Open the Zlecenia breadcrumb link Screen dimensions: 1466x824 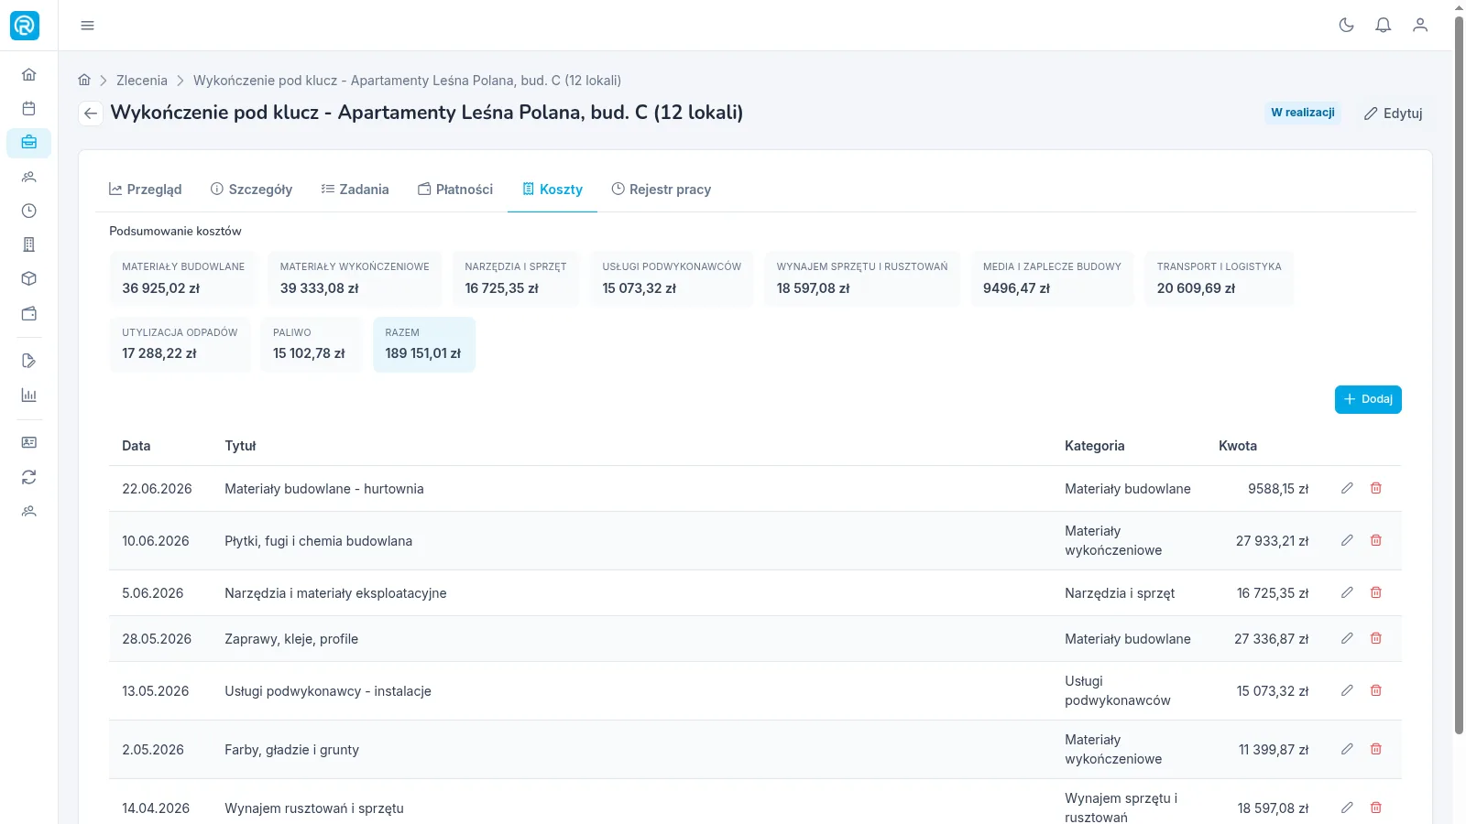click(x=142, y=81)
